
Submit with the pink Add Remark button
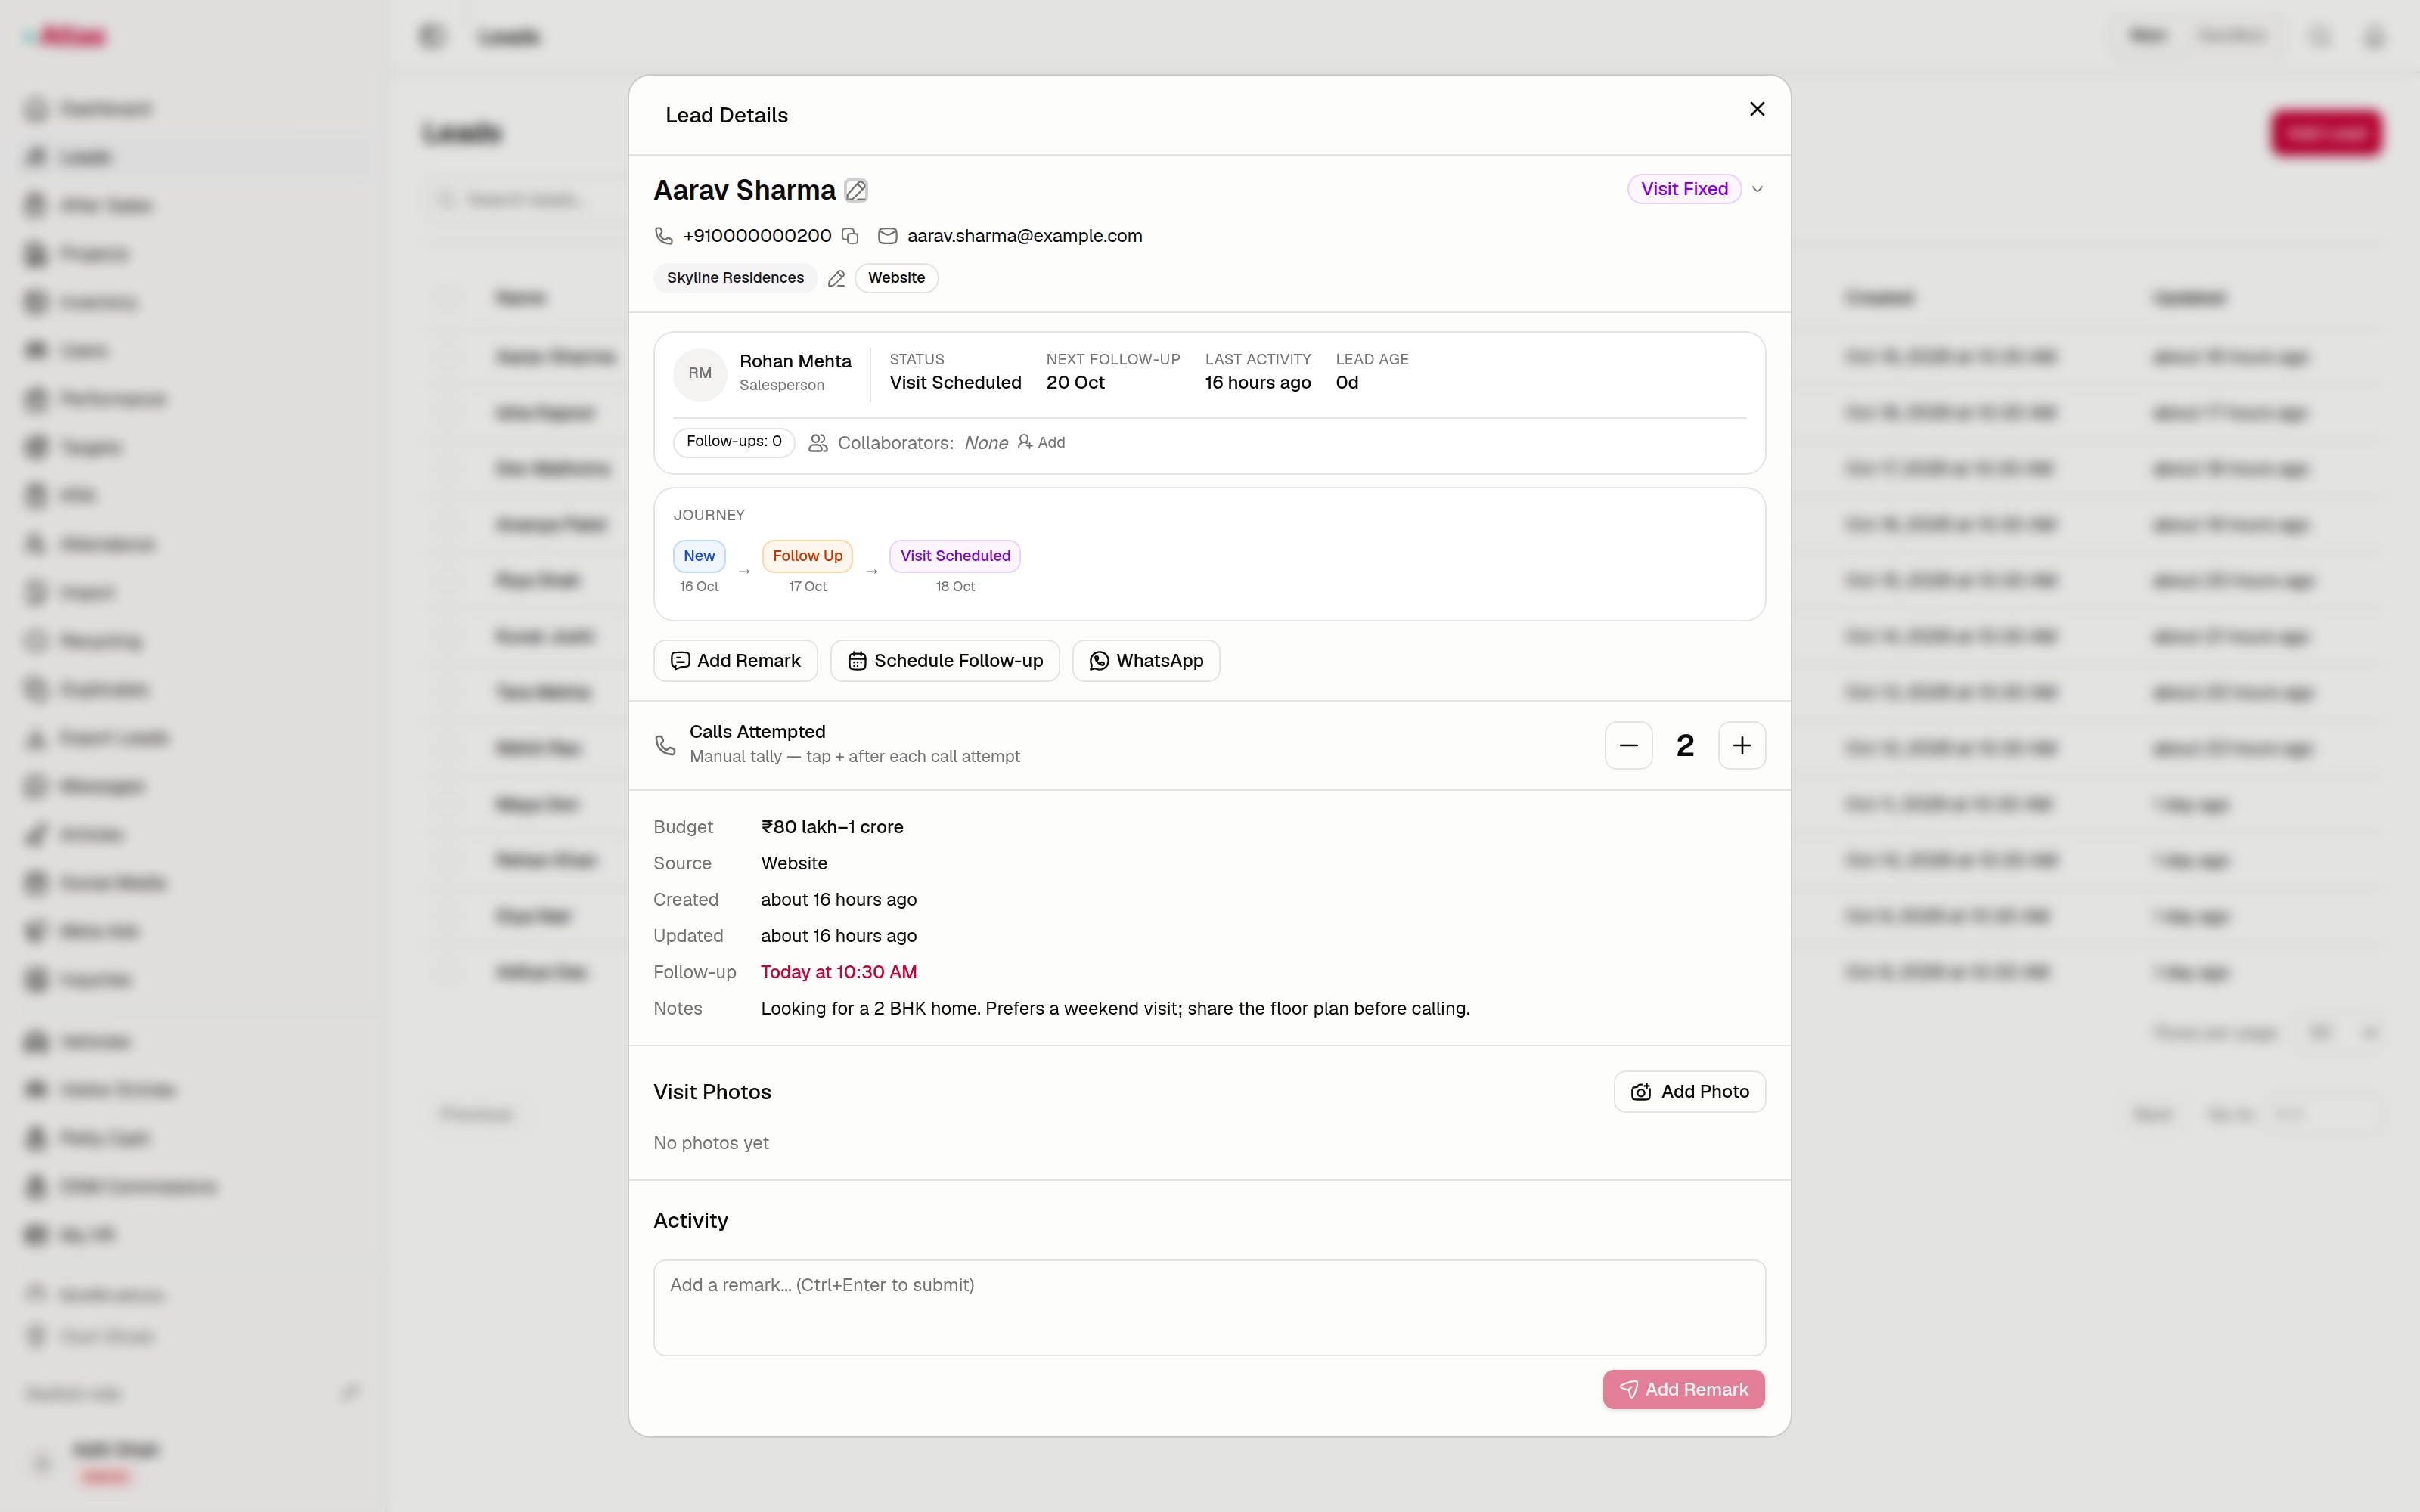(1683, 1390)
